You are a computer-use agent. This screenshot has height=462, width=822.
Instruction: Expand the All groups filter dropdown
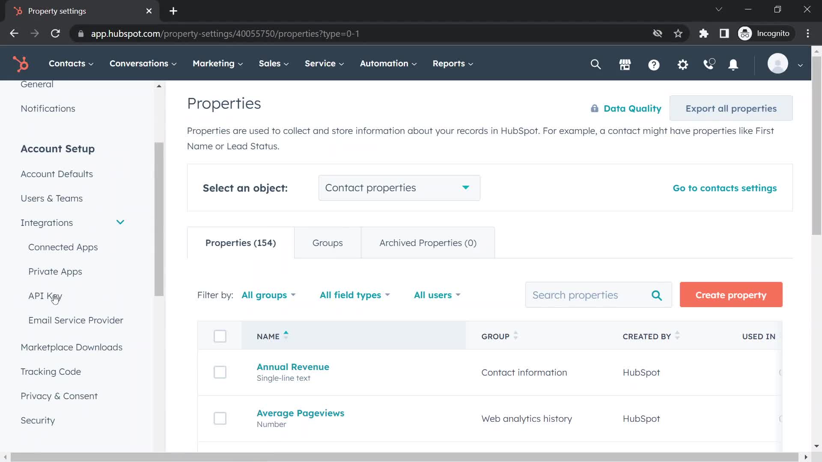[x=268, y=294]
